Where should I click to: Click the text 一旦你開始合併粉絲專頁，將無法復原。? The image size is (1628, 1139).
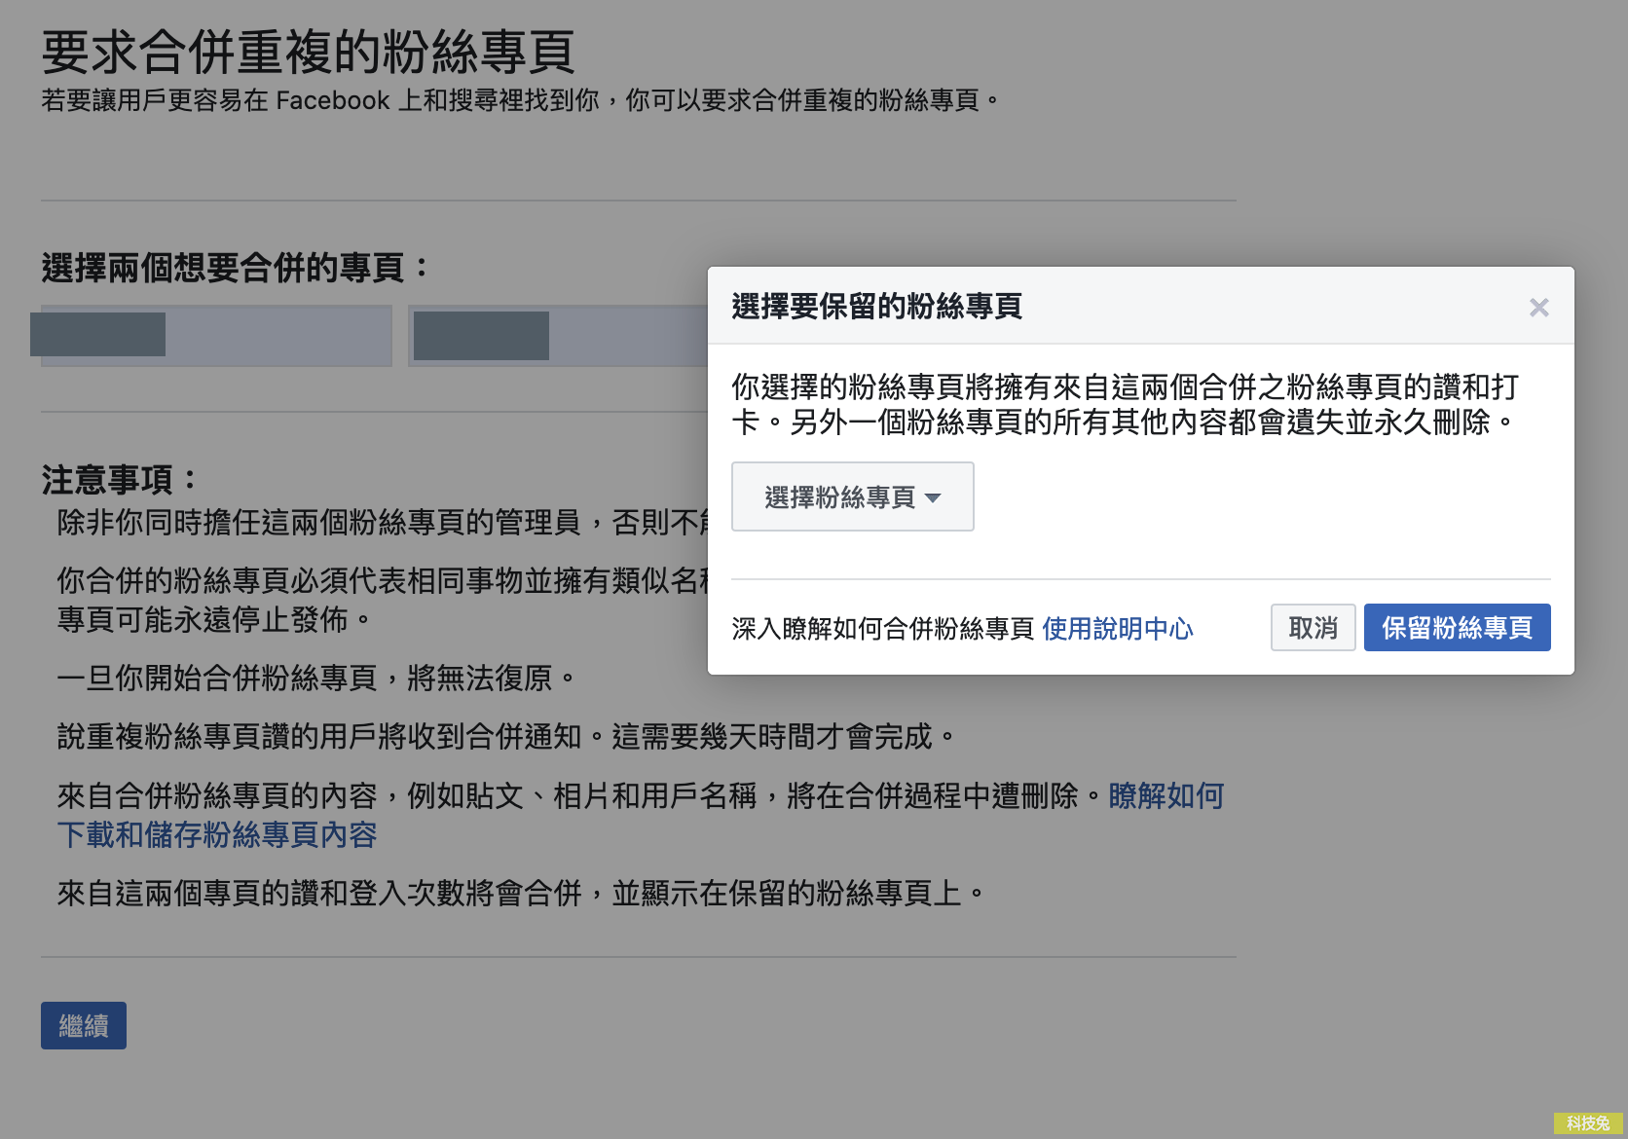pos(315,678)
